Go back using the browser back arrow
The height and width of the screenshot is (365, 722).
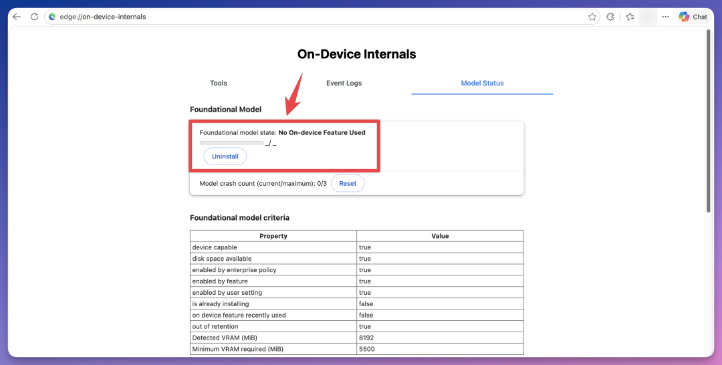[x=17, y=17]
